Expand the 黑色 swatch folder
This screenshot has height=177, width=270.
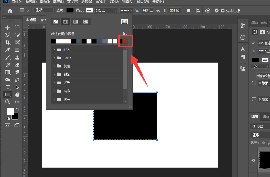pyautogui.click(x=54, y=99)
